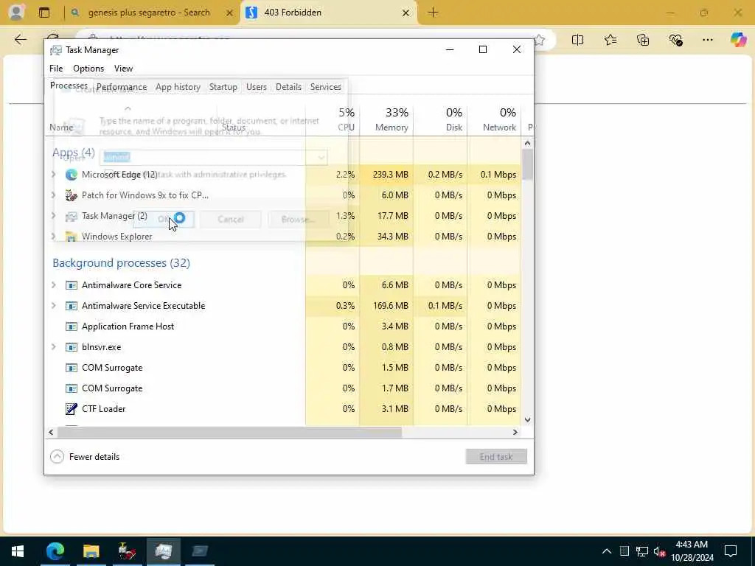The height and width of the screenshot is (566, 755).
Task: Switch to the Services tab
Action: click(x=325, y=87)
